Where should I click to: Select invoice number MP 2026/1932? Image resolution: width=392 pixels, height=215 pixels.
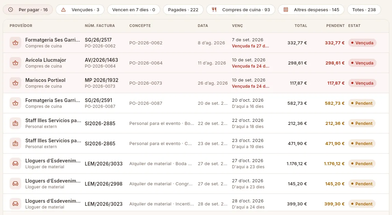coord(101,80)
